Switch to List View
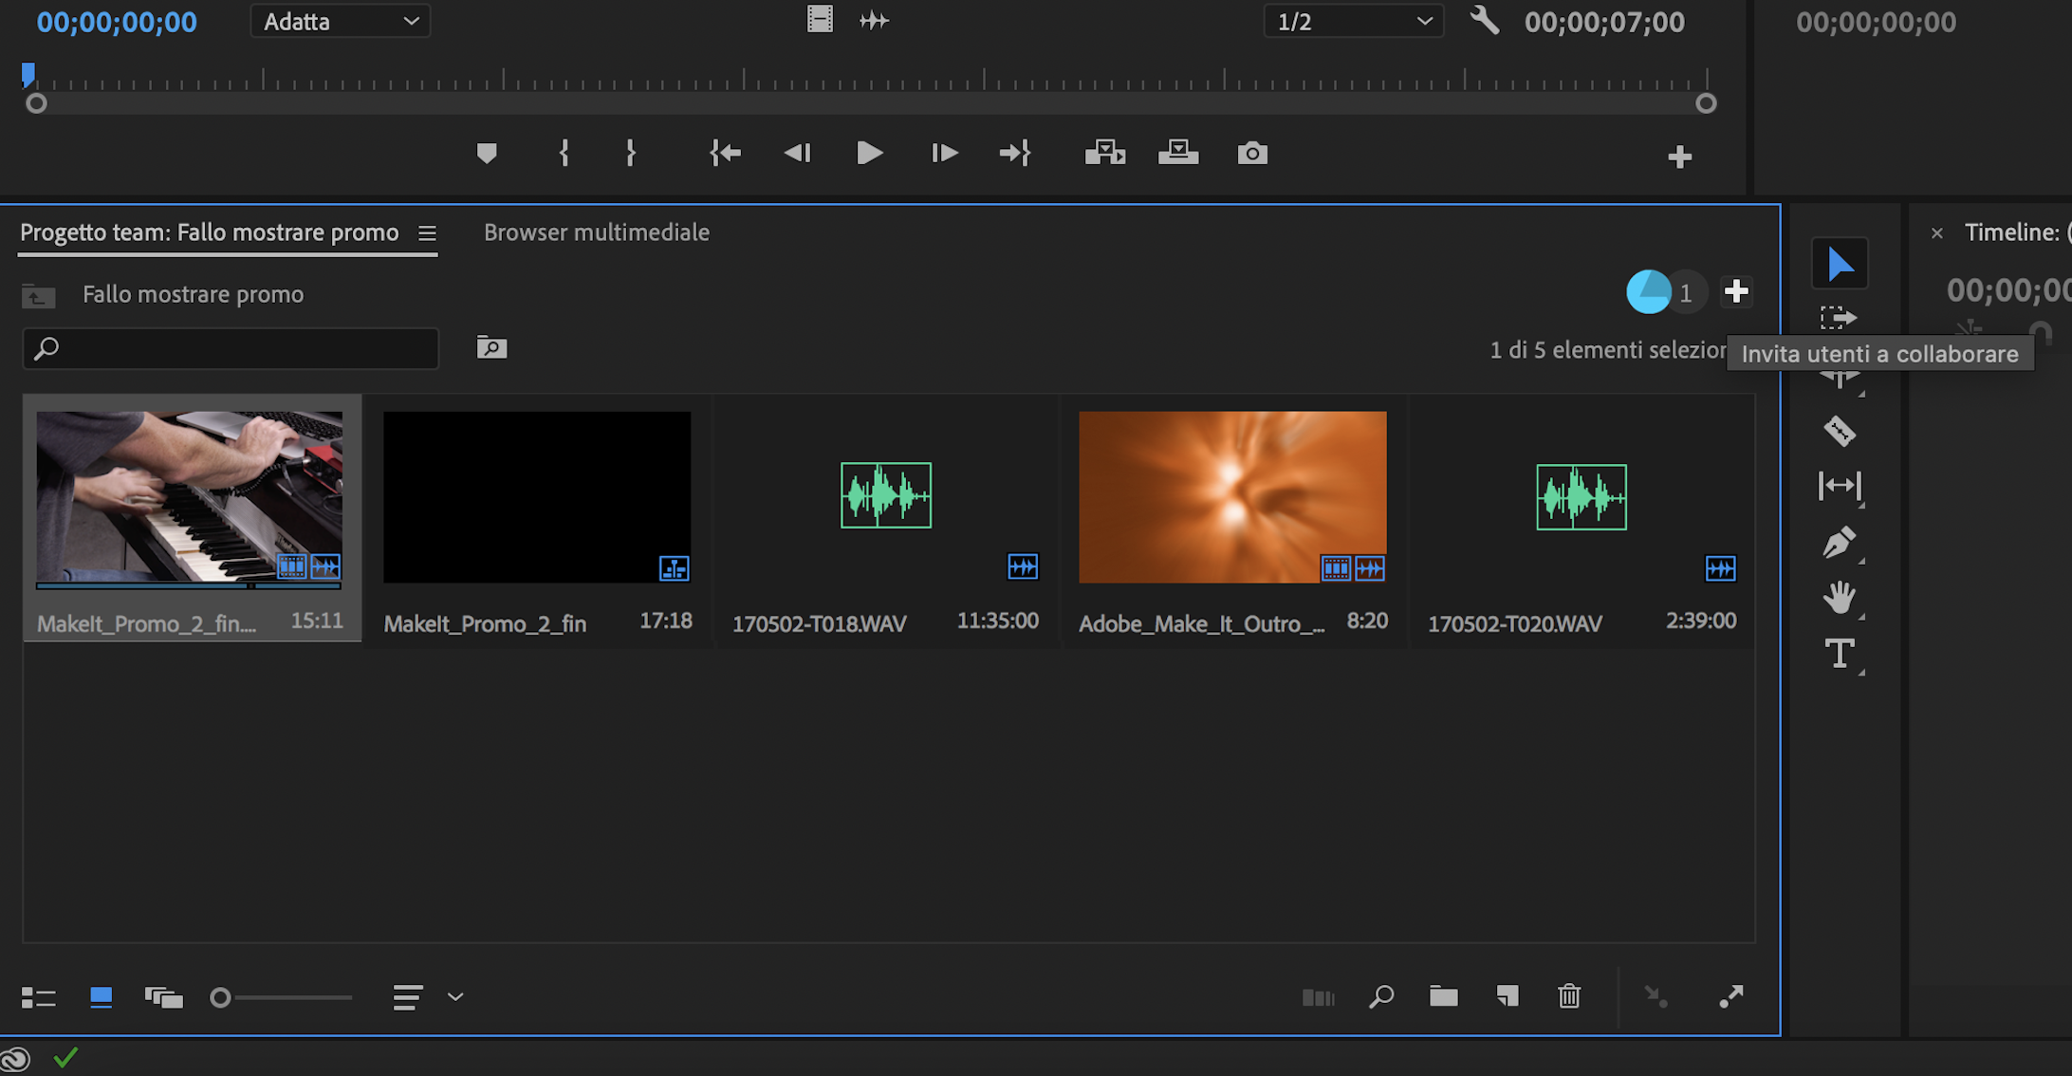The image size is (2072, 1076). pyautogui.click(x=38, y=997)
